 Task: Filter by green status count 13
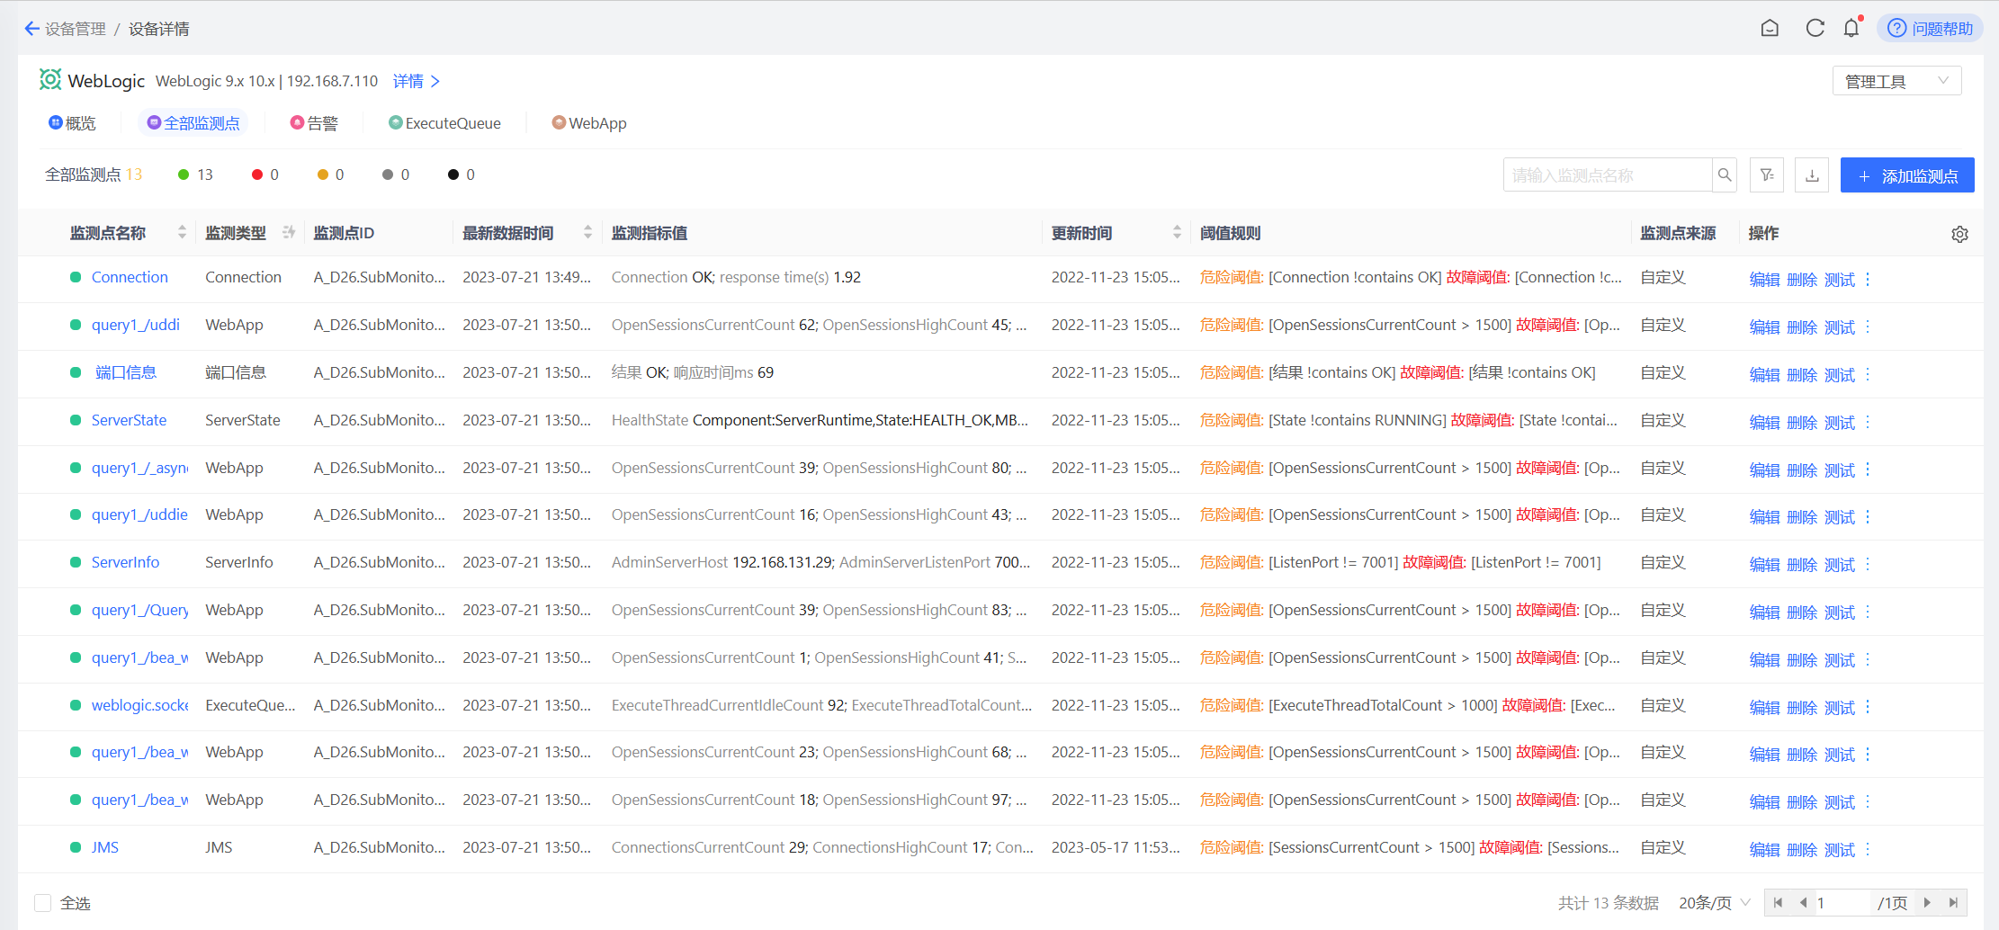pos(195,174)
